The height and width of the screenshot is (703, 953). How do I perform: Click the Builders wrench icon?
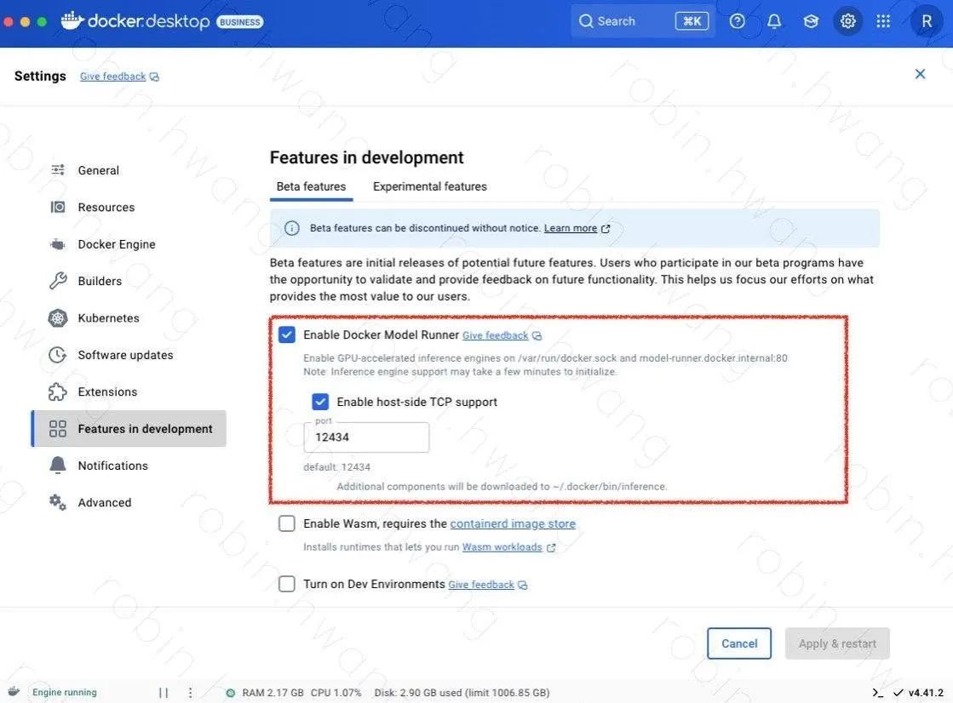pyautogui.click(x=58, y=281)
